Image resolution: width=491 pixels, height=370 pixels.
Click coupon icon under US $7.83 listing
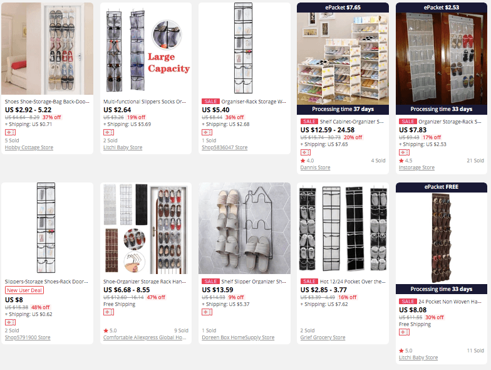(405, 152)
